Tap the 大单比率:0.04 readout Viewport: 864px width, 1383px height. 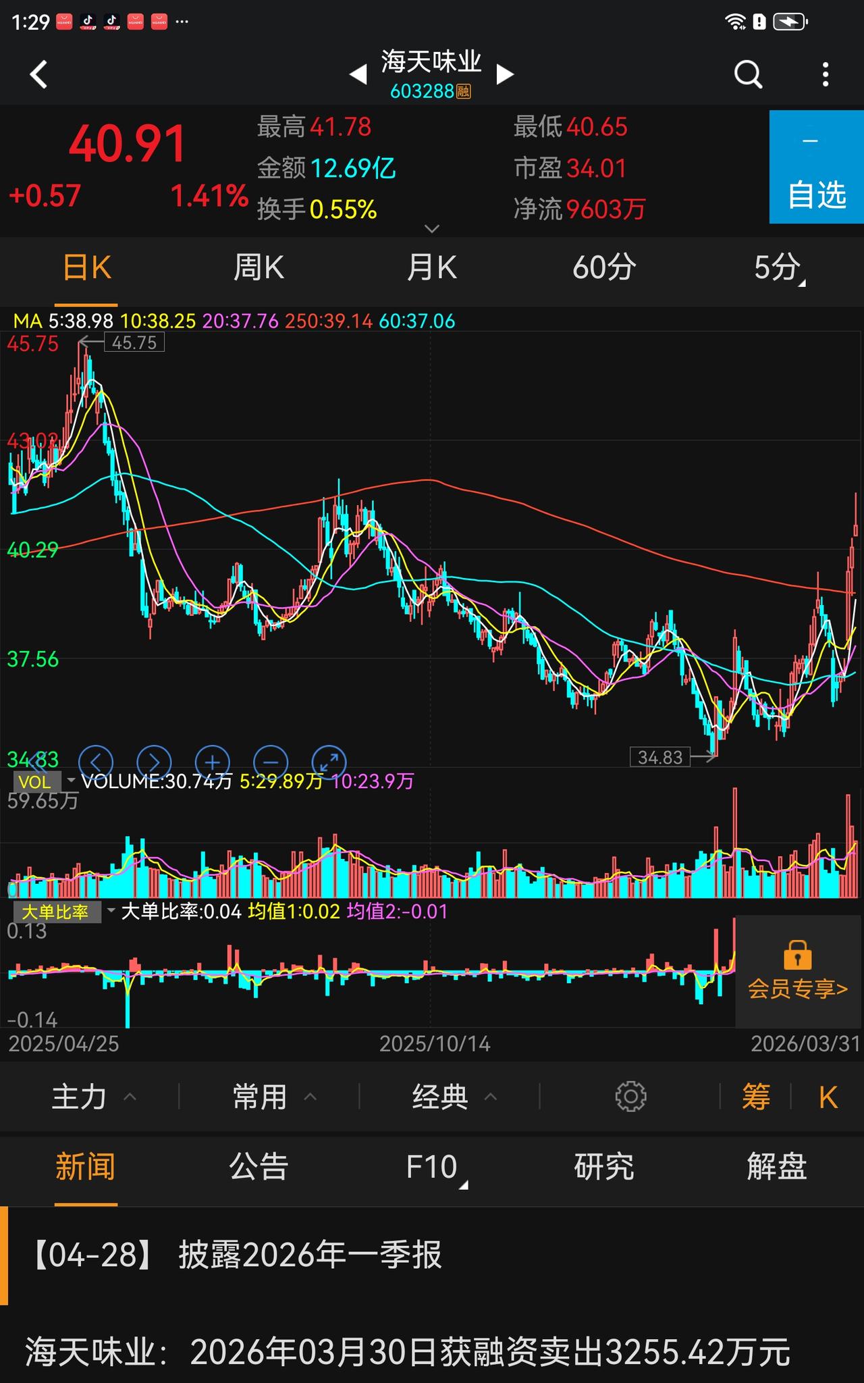181,912
